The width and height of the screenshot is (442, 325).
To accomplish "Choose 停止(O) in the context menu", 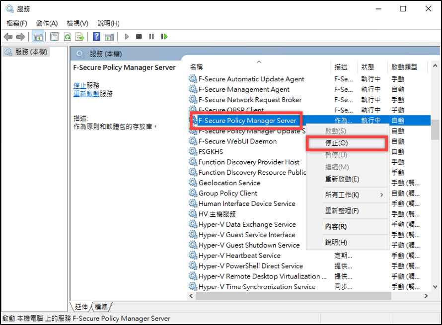I will click(x=347, y=143).
